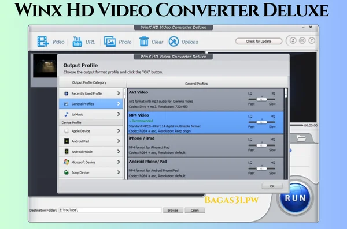Click the Destination Folder path field

[110, 210]
